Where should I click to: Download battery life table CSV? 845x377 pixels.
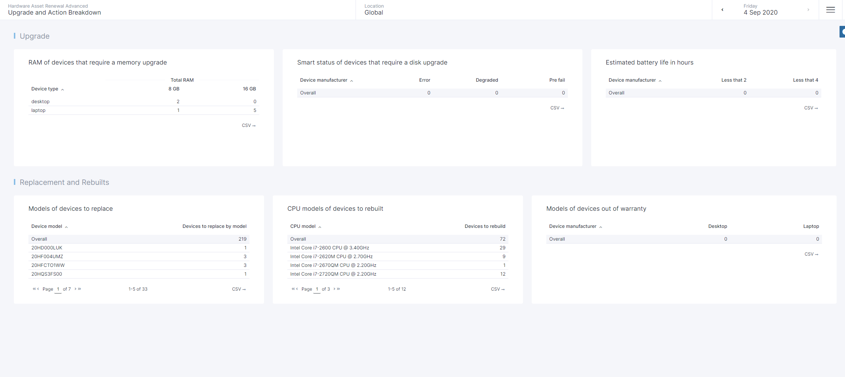[811, 108]
